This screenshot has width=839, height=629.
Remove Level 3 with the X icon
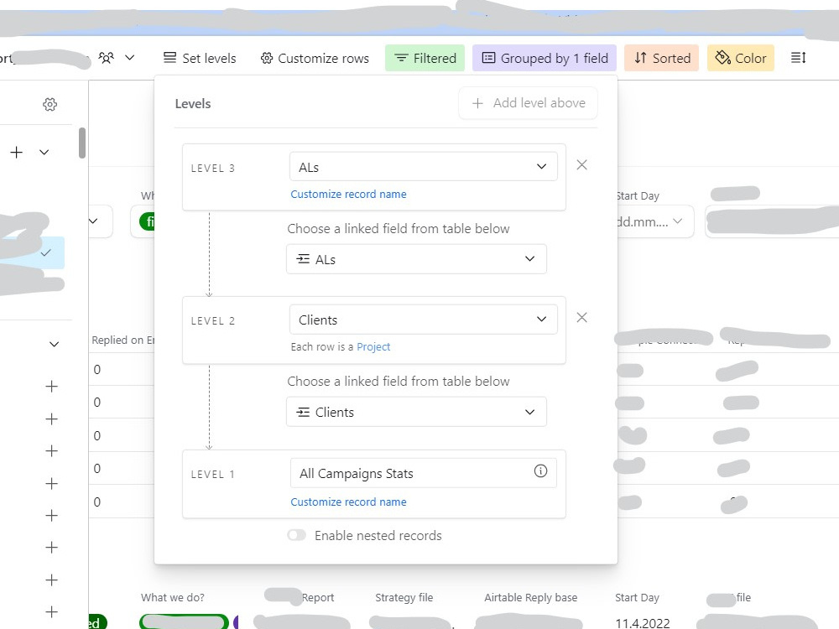pos(581,164)
